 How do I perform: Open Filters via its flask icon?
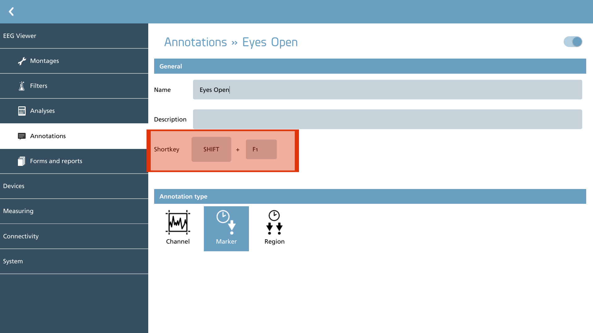22,86
